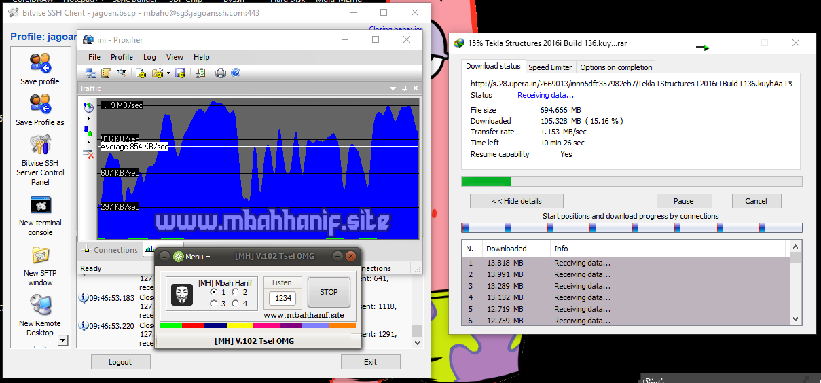Click the STOP button in MH window
Viewport: 821px width, 383px height.
[329, 292]
